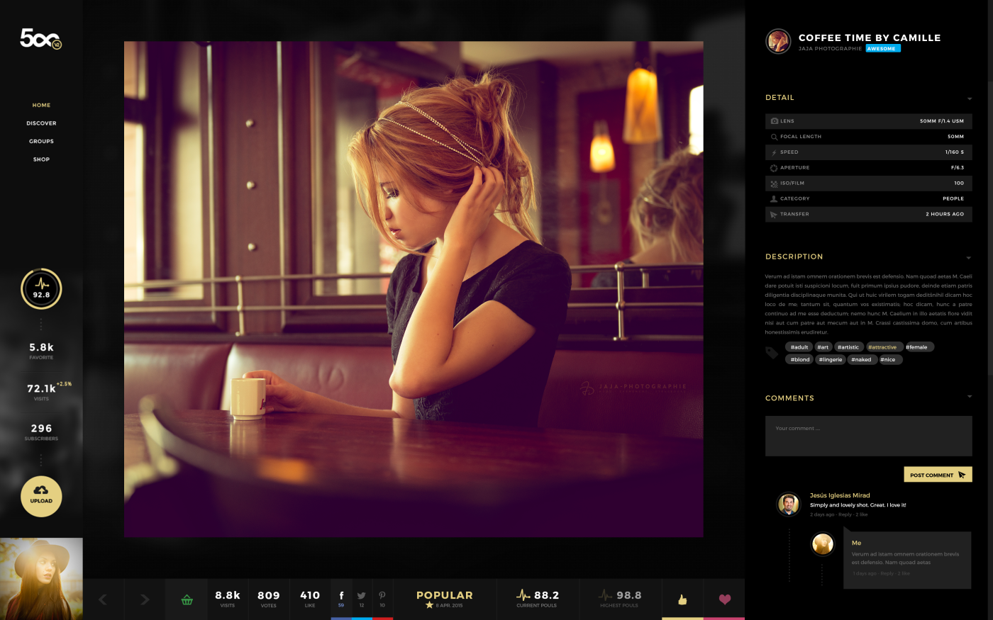Share the photo on Twitter

click(362, 599)
